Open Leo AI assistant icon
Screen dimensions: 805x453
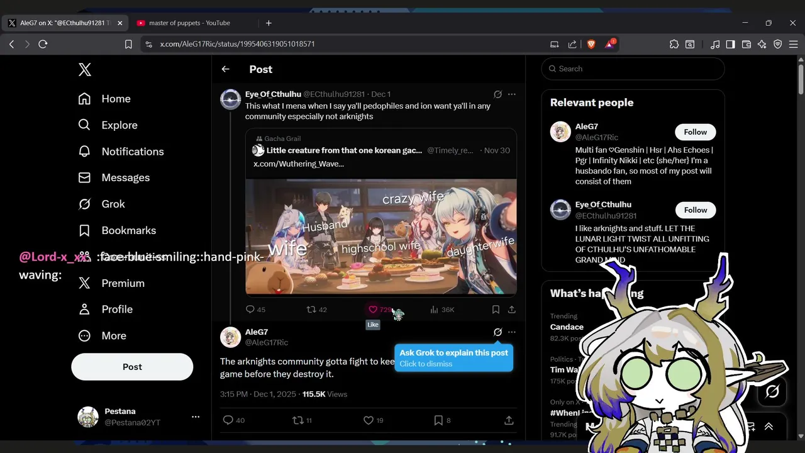[762, 44]
